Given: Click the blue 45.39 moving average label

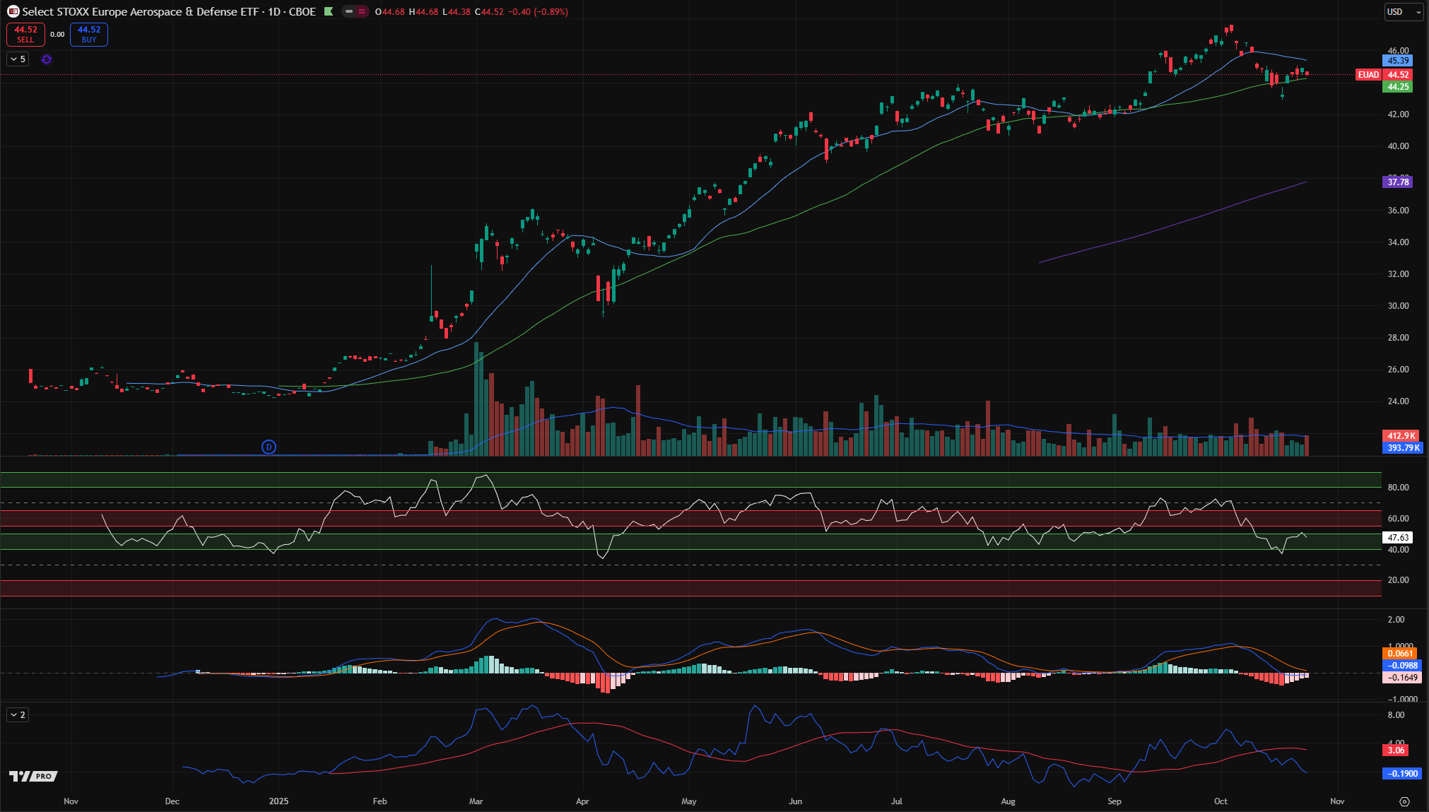Looking at the screenshot, I should point(1397,61).
